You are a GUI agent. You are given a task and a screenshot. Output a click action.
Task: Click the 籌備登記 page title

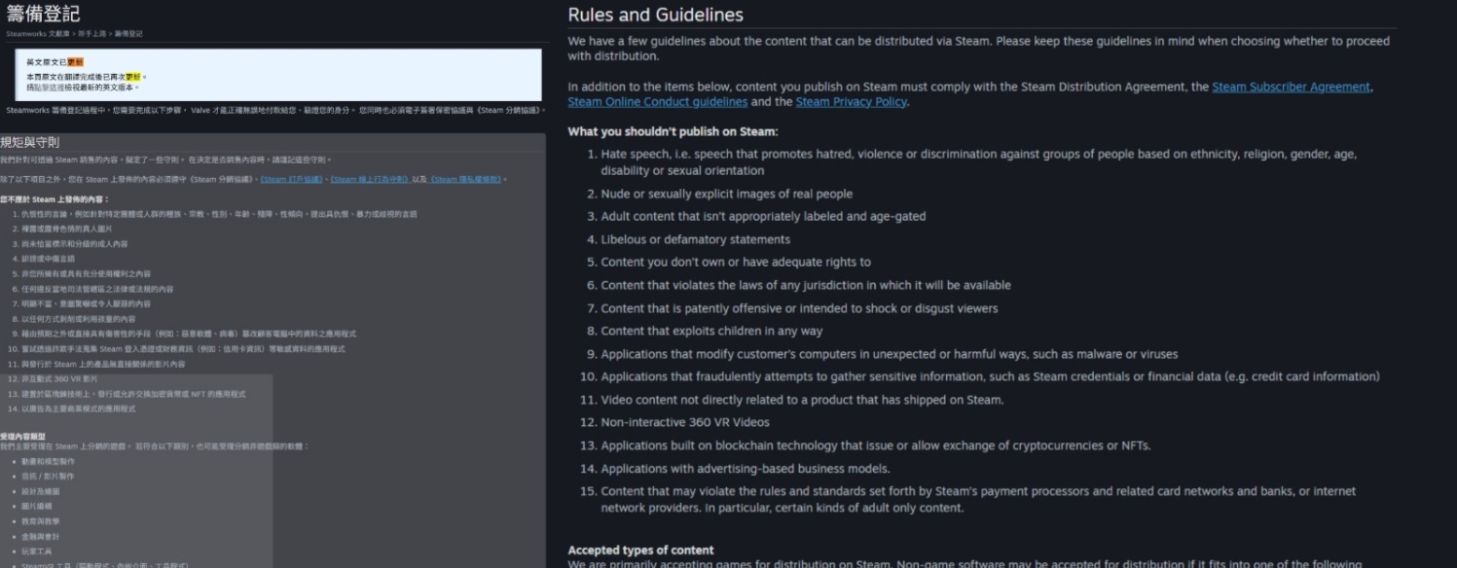click(x=43, y=14)
